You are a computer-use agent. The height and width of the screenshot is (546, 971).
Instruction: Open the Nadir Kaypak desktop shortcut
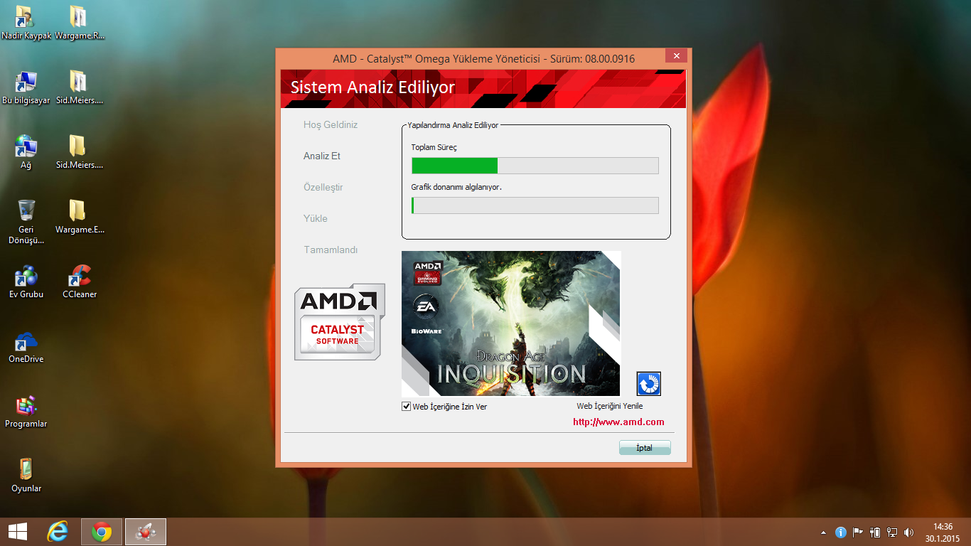click(26, 23)
